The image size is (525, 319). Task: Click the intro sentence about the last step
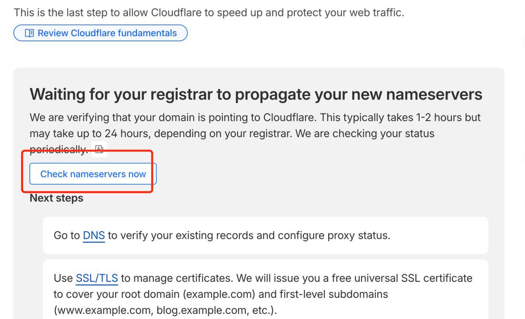(x=209, y=13)
